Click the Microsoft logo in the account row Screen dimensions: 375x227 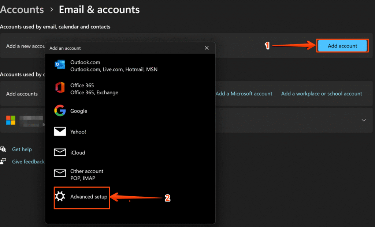pyautogui.click(x=11, y=120)
